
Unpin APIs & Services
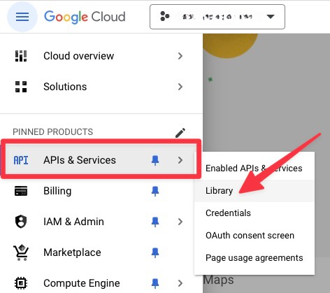pyautogui.click(x=155, y=161)
